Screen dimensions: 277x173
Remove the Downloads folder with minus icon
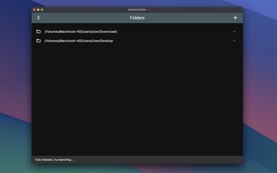click(234, 31)
